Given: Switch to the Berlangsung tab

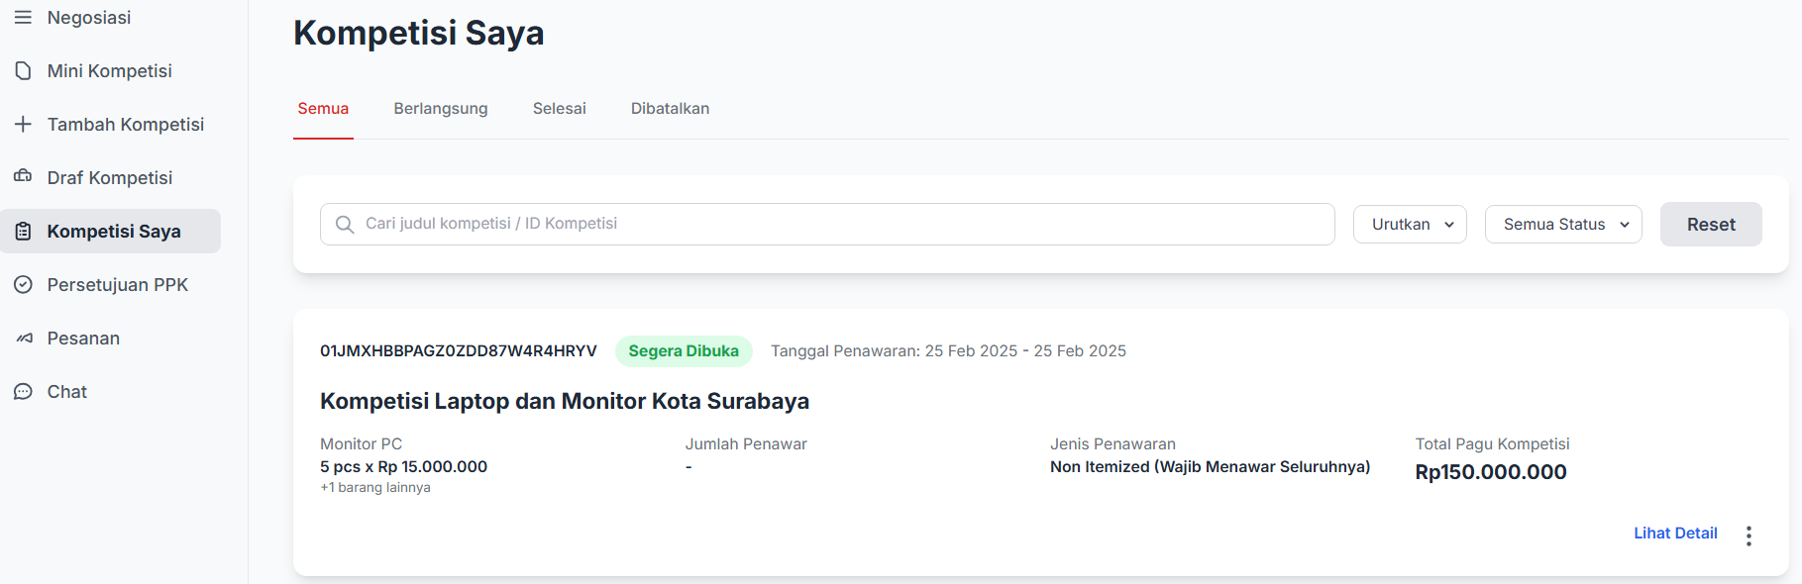Looking at the screenshot, I should [440, 109].
